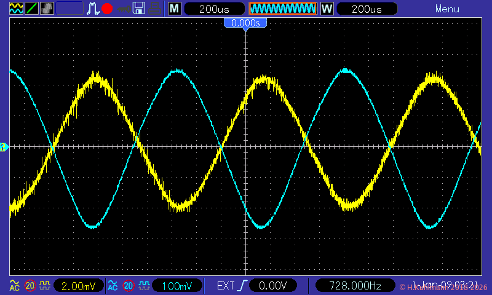Click the M main timebase indicator

pyautogui.click(x=175, y=9)
